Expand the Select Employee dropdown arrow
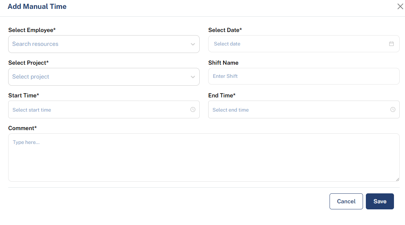The width and height of the screenshot is (405, 225). tap(193, 44)
